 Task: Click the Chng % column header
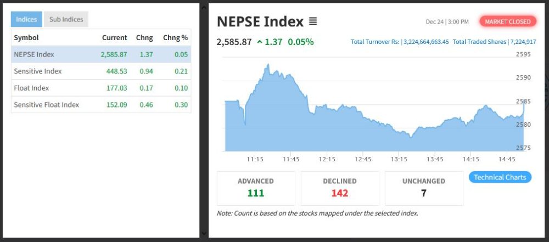click(x=175, y=38)
